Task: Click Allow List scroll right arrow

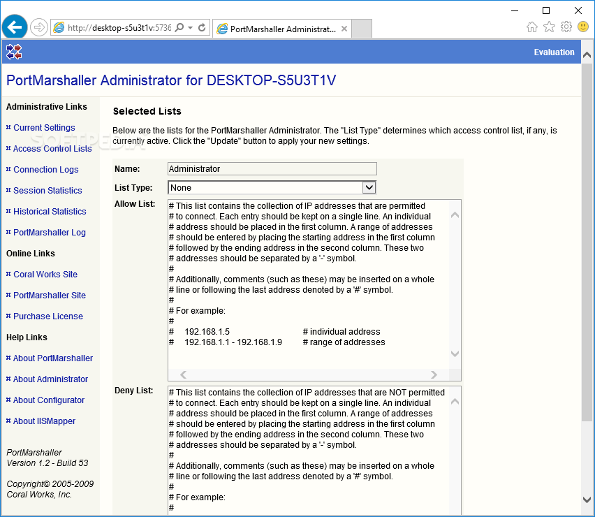Action: (x=434, y=375)
